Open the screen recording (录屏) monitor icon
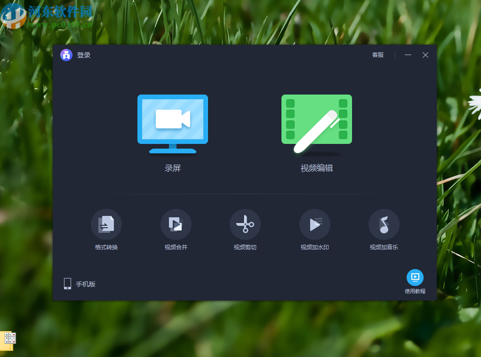Image resolution: width=481 pixels, height=357 pixels. pos(173,124)
